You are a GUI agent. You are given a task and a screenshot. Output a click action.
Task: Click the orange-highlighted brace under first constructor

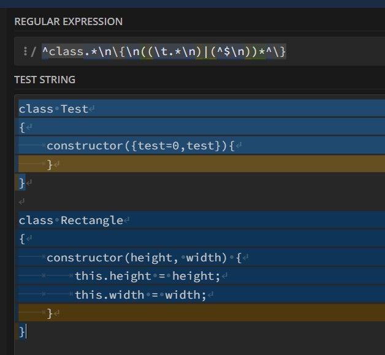click(x=50, y=164)
